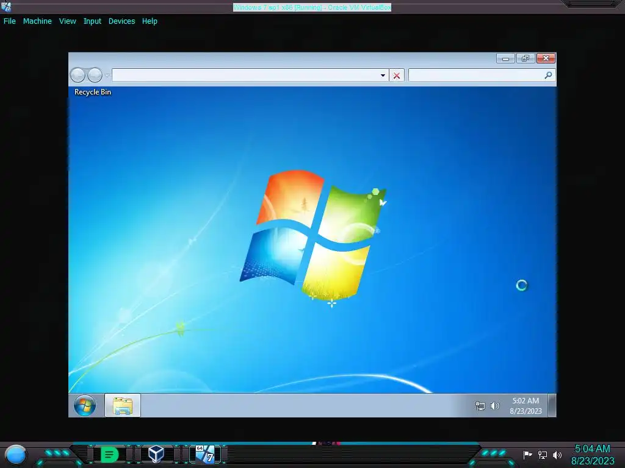This screenshot has width=625, height=468.
Task: Click inside the guest address bar field
Action: click(x=245, y=75)
